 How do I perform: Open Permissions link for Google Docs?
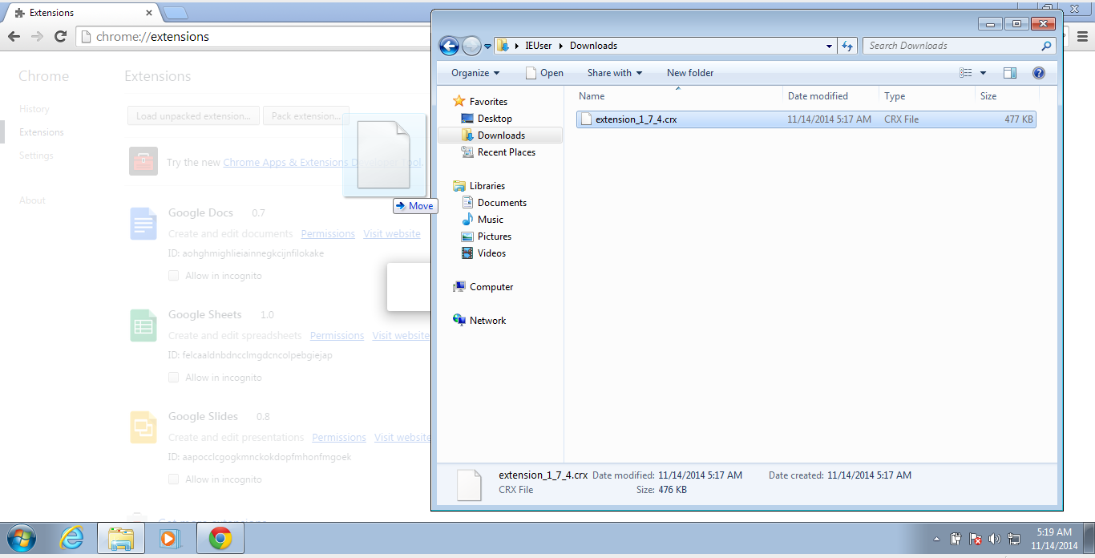pyautogui.click(x=328, y=234)
